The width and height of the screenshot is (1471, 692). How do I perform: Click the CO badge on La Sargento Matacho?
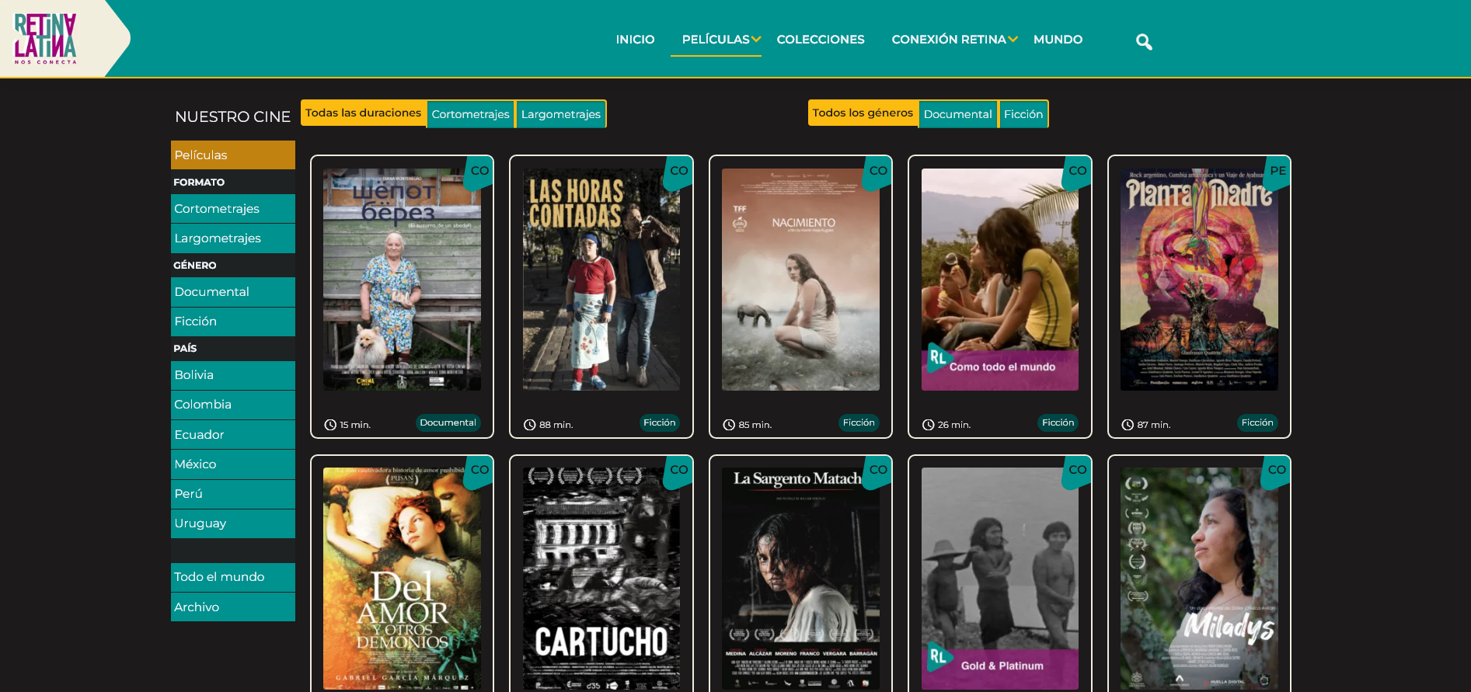878,471
